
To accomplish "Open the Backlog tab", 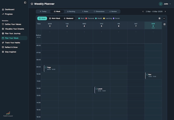I will pos(71,12).
